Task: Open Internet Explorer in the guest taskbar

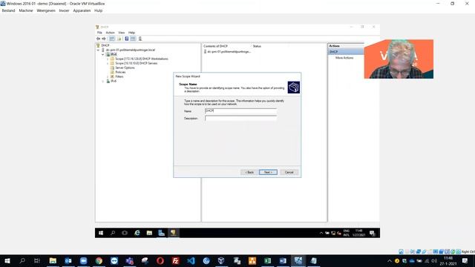Action: [x=137, y=233]
